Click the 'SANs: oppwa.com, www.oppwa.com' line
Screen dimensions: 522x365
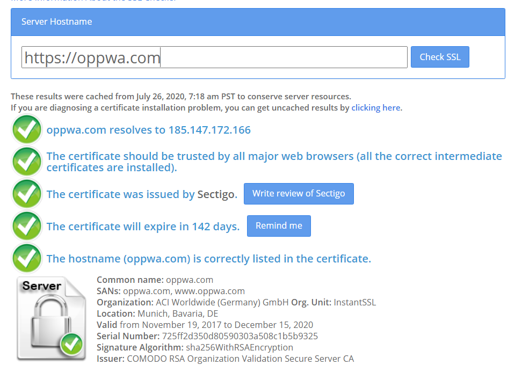click(171, 291)
